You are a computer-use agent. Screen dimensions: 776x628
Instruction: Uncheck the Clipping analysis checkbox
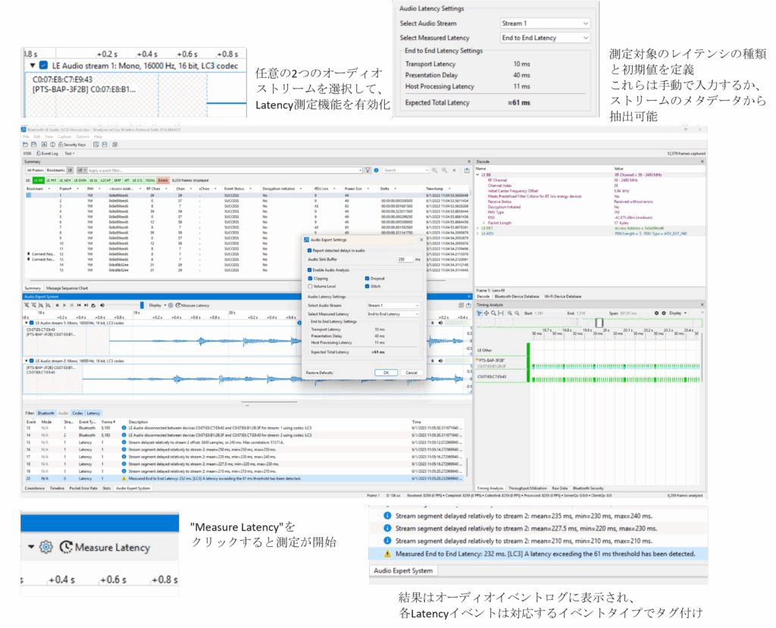[310, 278]
